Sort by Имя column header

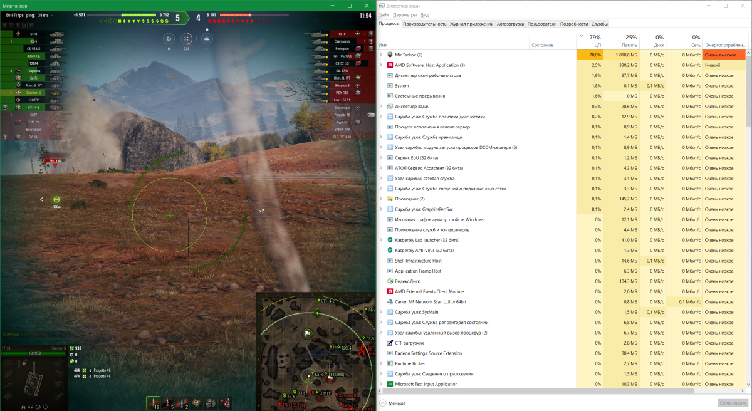pyautogui.click(x=453, y=41)
